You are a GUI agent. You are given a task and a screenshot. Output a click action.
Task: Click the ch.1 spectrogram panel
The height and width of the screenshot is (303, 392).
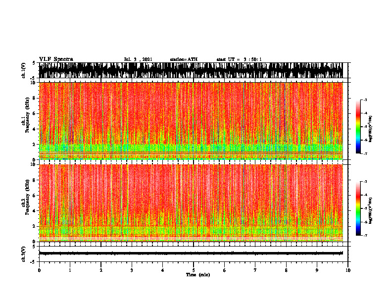coord(191,121)
